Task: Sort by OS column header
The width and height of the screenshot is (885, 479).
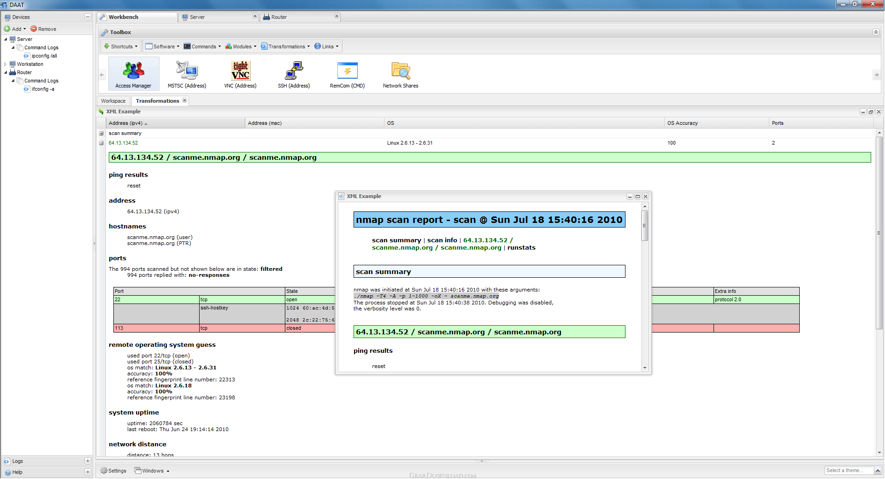Action: [524, 123]
